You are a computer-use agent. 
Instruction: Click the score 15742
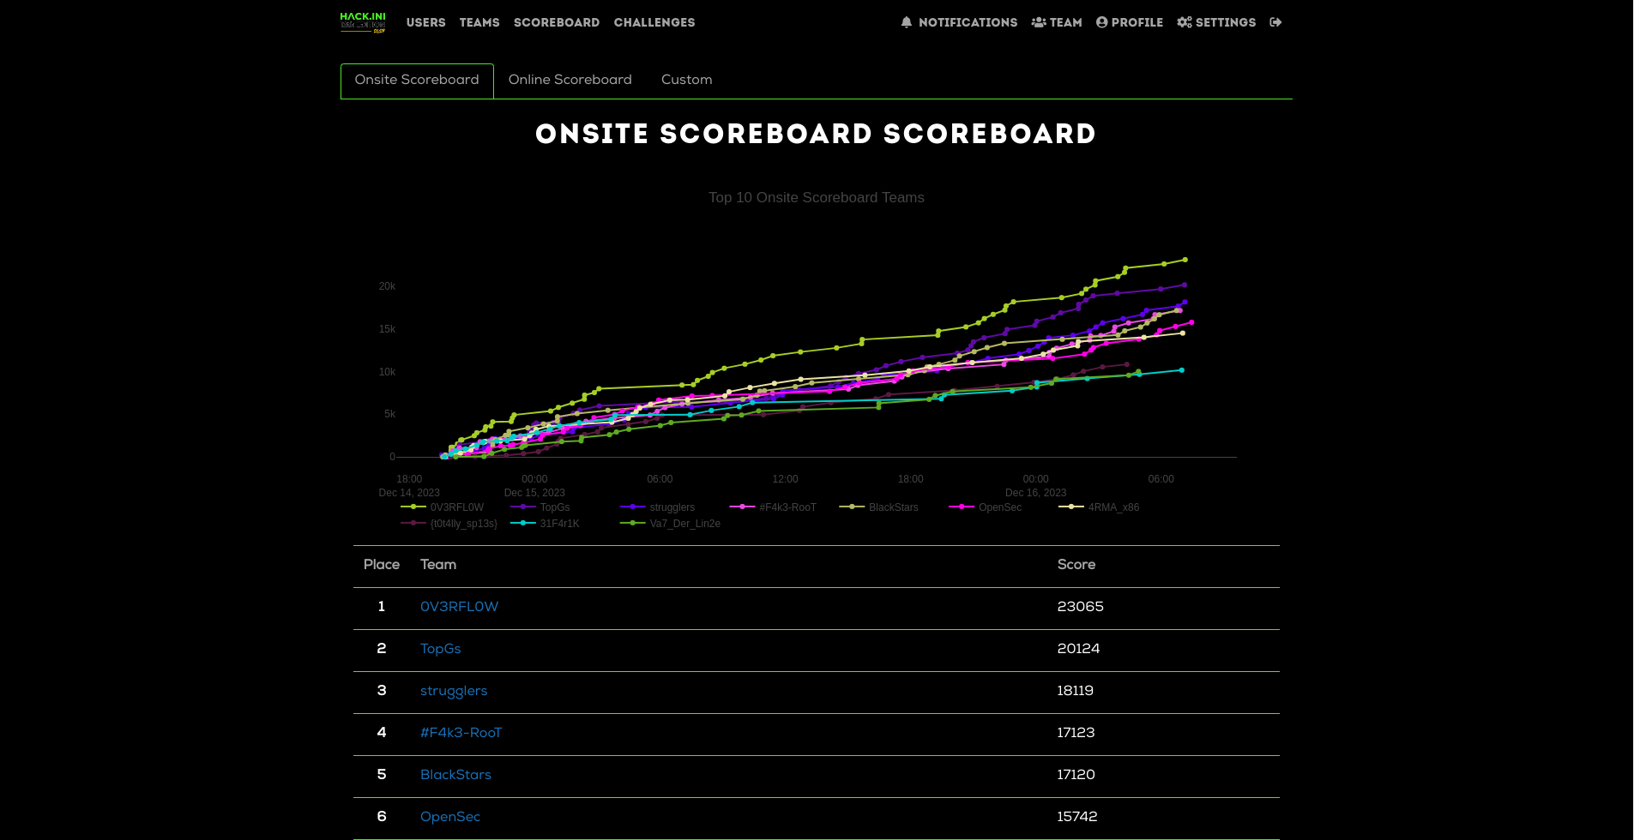coord(1077,817)
